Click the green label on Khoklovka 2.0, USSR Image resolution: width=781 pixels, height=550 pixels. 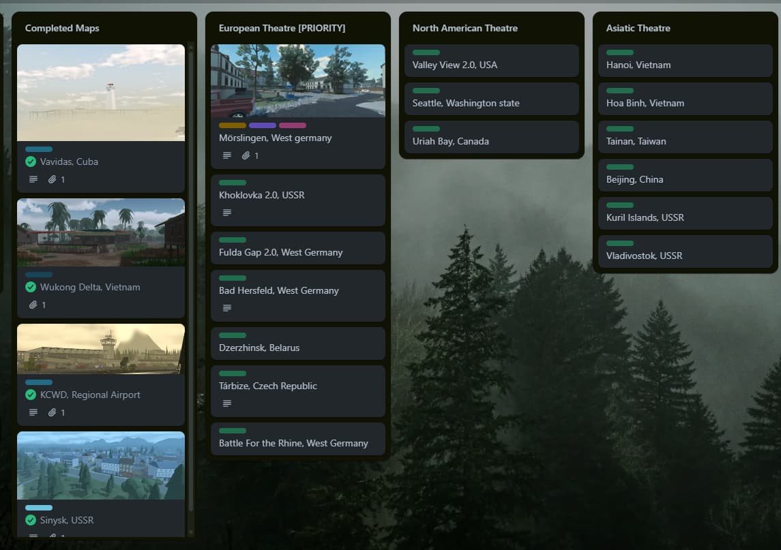233,183
